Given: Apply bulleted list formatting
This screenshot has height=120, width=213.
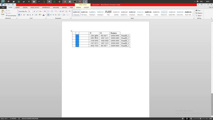Looking at the screenshot, I should coord(48,11).
